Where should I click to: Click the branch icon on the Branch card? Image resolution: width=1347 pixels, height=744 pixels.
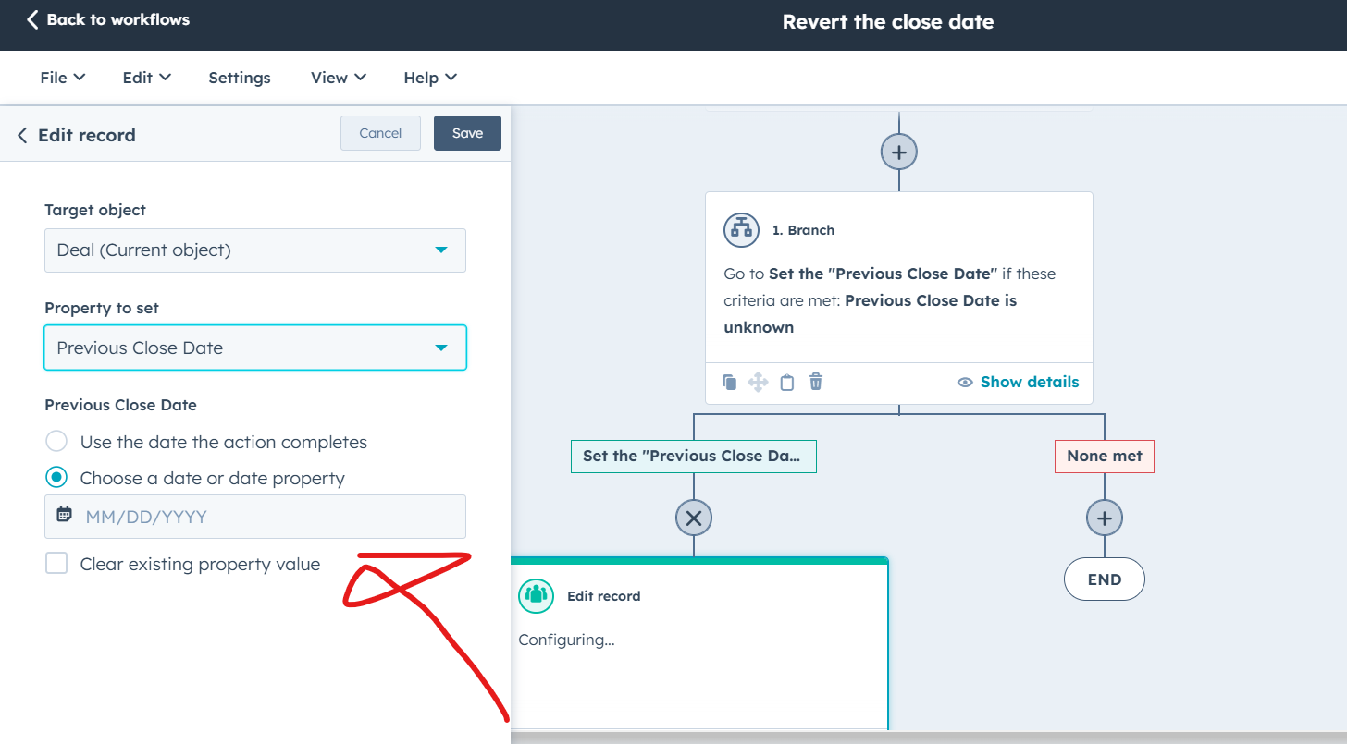[741, 230]
